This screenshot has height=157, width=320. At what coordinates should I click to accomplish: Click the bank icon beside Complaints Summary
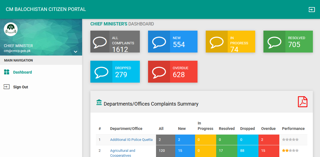(x=99, y=102)
